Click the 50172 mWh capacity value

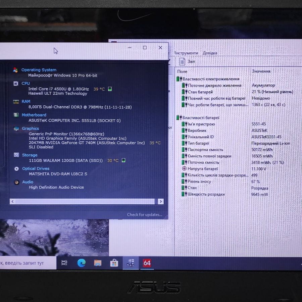[262, 150]
